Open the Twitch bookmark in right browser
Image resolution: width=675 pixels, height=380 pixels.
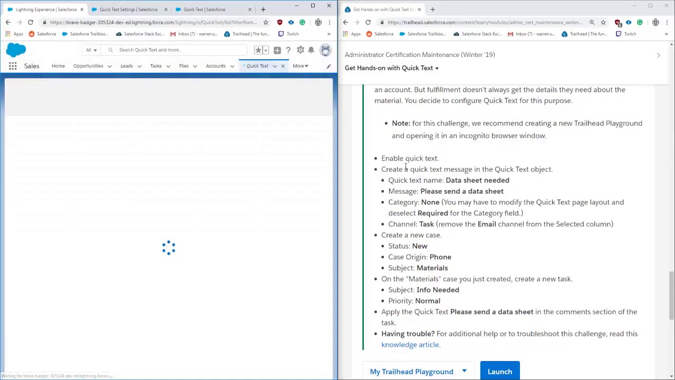(x=625, y=34)
